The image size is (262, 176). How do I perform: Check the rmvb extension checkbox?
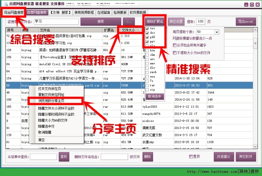[x=147, y=72]
